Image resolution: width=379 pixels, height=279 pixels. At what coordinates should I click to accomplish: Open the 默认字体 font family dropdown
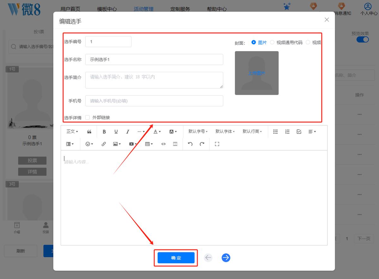tap(225, 132)
